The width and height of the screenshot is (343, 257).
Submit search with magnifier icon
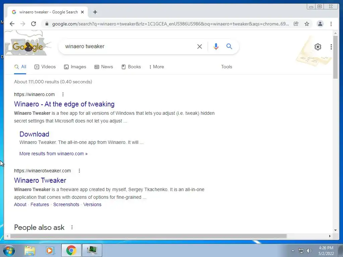(229, 46)
